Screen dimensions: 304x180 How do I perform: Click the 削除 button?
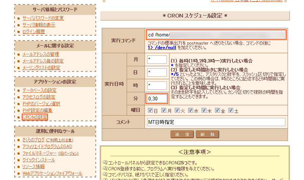point(208,134)
